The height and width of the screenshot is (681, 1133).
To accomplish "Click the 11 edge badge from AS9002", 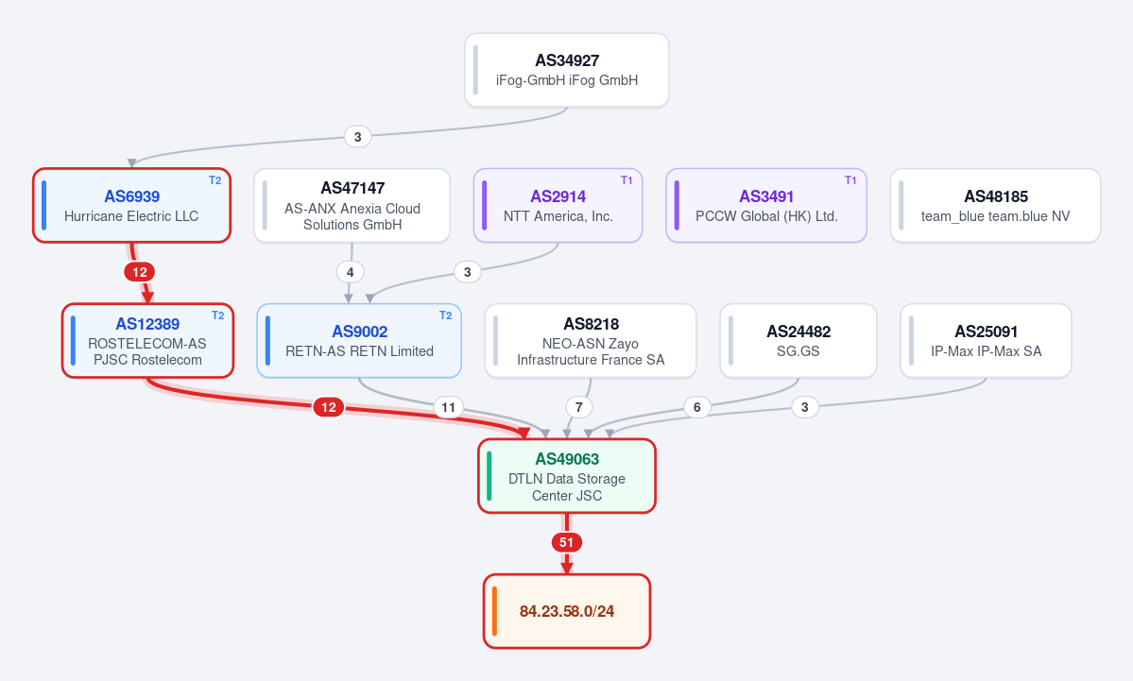I will (x=448, y=407).
